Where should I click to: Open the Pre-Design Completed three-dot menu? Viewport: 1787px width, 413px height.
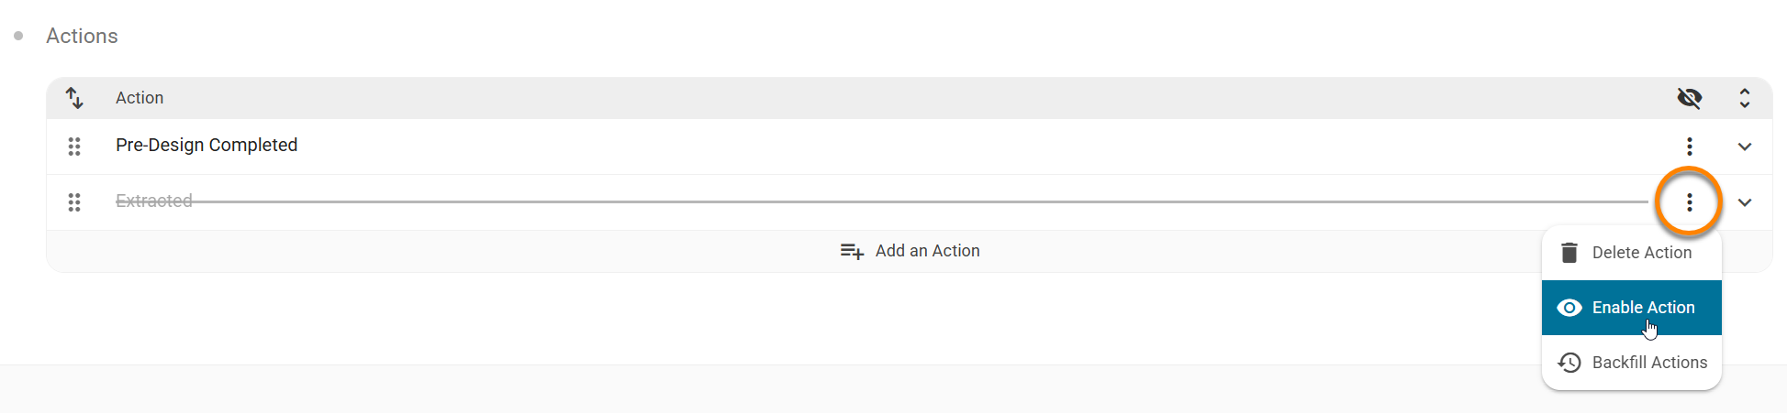pyautogui.click(x=1689, y=147)
